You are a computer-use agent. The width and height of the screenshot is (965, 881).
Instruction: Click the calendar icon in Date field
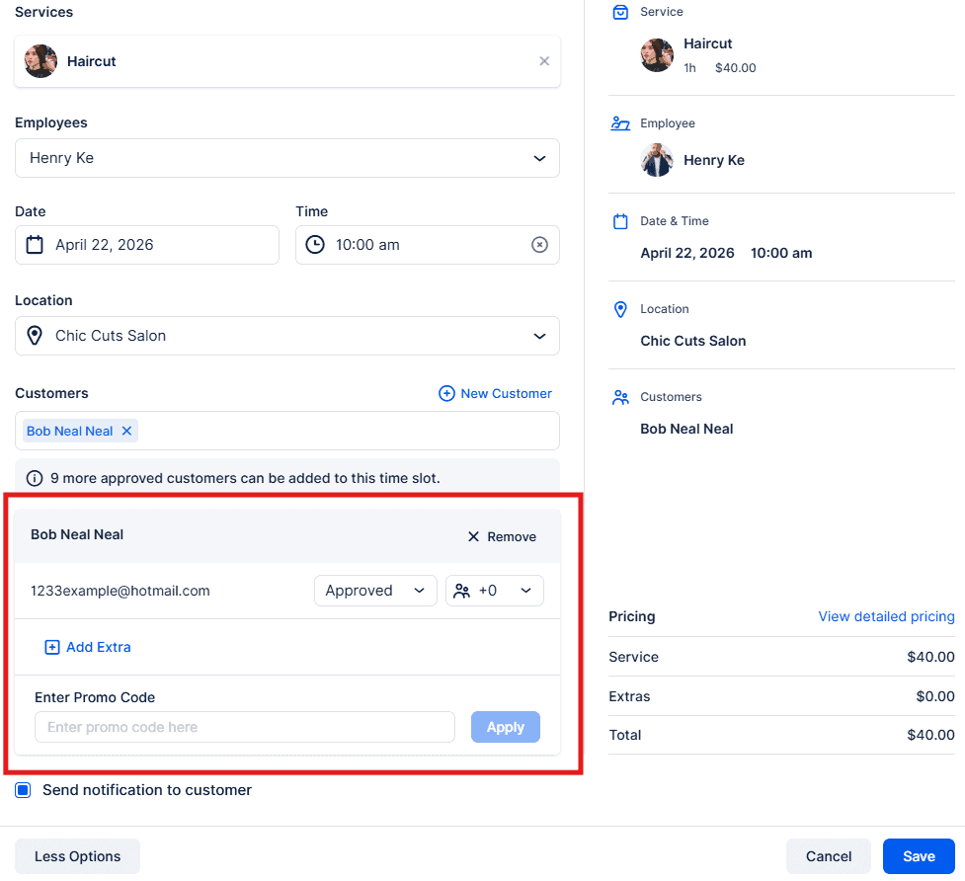[x=35, y=245]
